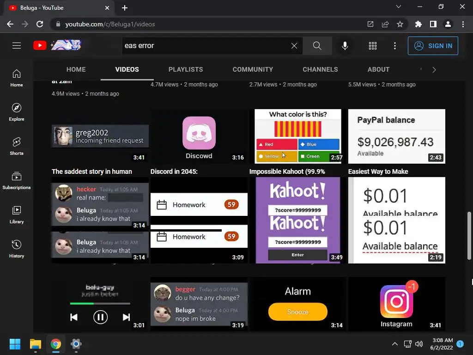473x355 pixels.
Task: Switch to the COMMUNITY tab
Action: click(253, 69)
